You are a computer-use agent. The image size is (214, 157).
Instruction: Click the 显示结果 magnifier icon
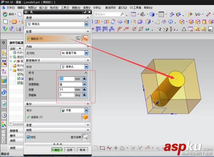click(85, 137)
